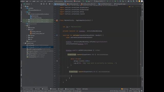Collapse the app module node
The height and width of the screenshot is (92, 164).
(x=24, y=6)
